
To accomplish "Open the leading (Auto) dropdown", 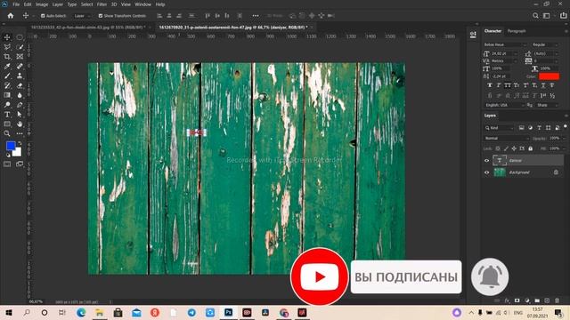I will (x=545, y=53).
